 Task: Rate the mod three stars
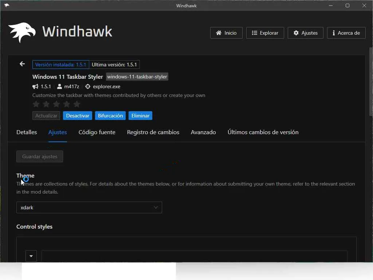point(56,104)
